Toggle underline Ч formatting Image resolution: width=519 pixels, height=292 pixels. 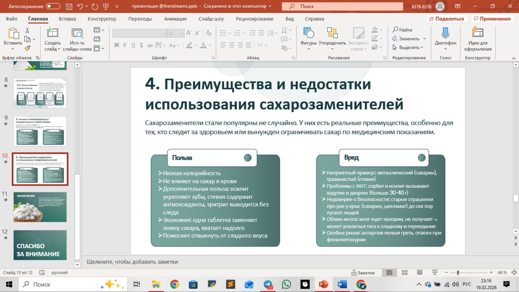click(133, 45)
